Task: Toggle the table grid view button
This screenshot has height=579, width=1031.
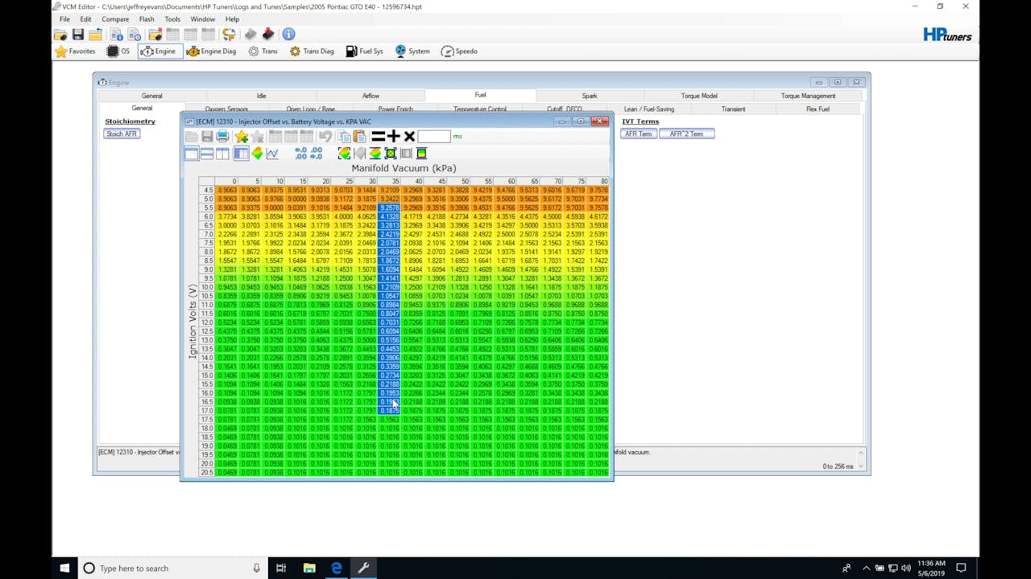Action: (x=241, y=154)
